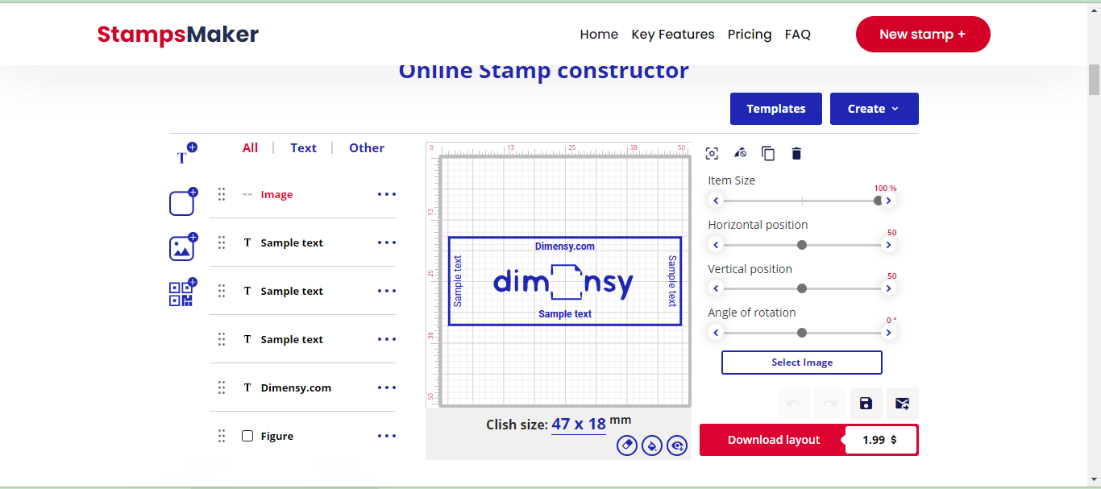Screen dimensions: 1101x489
Task: Click the Angle of rotation slider handle
Action: coord(802,333)
